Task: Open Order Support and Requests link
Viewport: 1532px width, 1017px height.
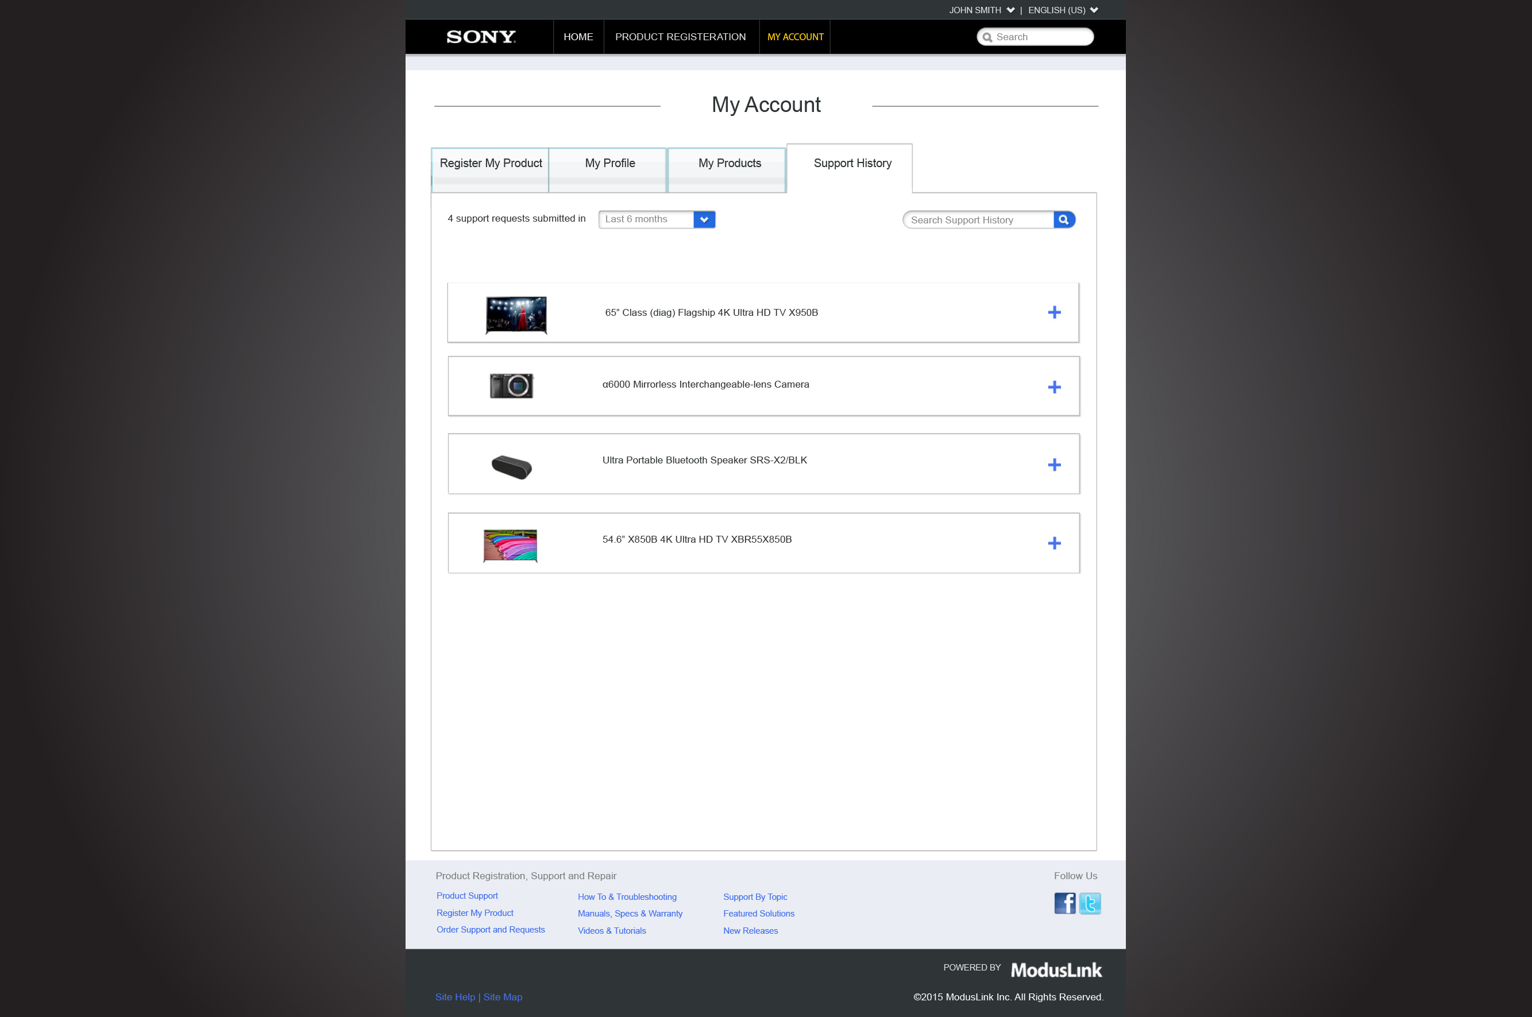Action: pos(491,930)
